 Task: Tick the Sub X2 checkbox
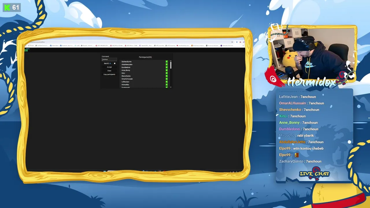click(115, 63)
